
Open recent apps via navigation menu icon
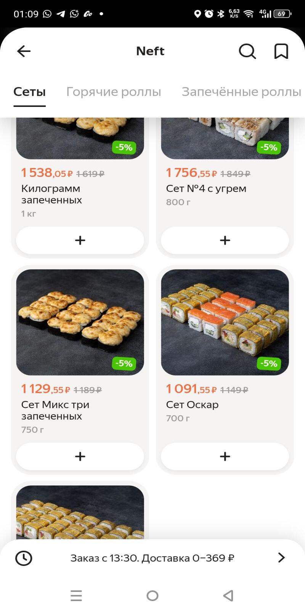tap(76, 596)
